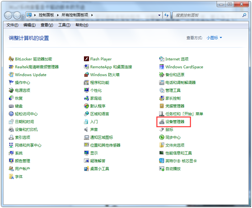Open the Windows 防火墙 icon
This screenshot has height=208, width=252.
point(86,75)
